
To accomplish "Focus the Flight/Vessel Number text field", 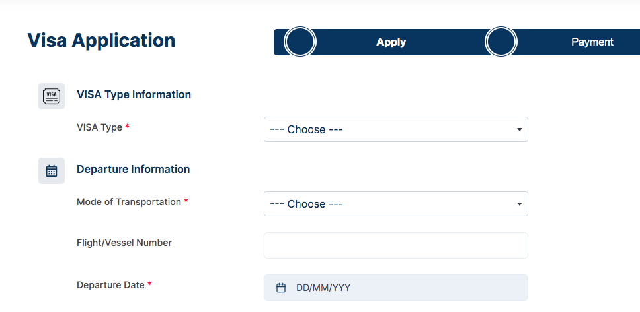I will 396,245.
